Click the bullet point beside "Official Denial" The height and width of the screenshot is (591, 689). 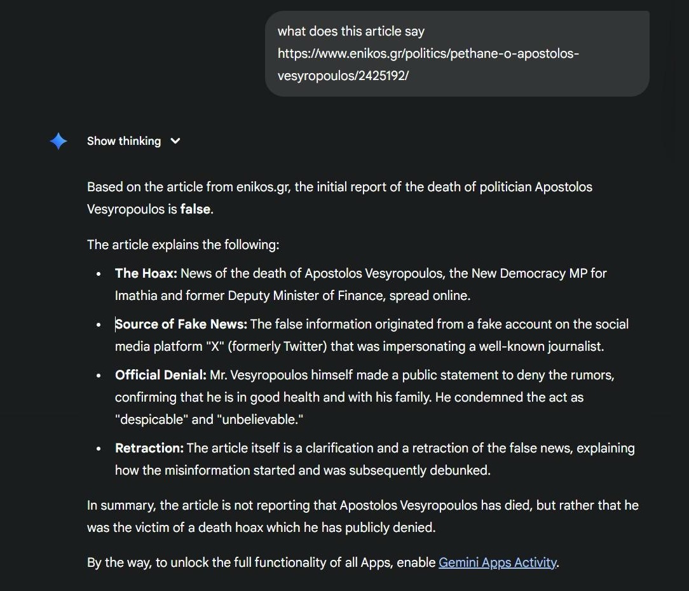99,376
